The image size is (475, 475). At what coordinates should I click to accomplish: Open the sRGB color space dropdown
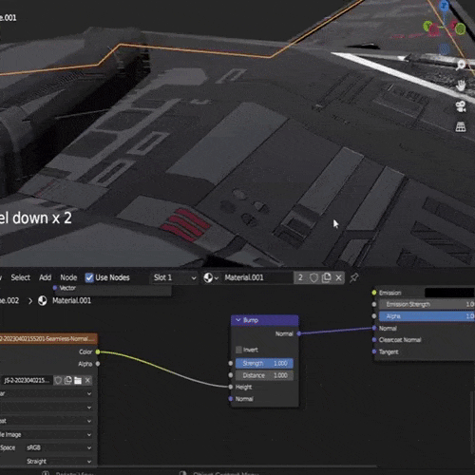pos(59,447)
